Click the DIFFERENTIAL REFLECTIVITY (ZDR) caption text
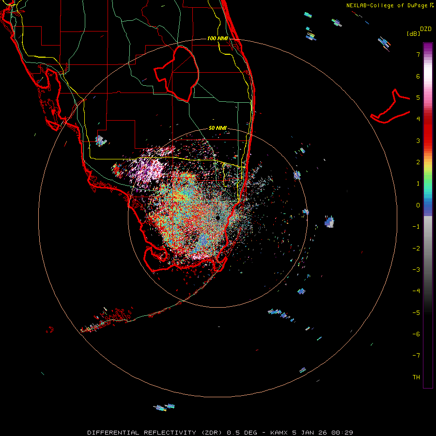436x436 pixels. (156, 433)
